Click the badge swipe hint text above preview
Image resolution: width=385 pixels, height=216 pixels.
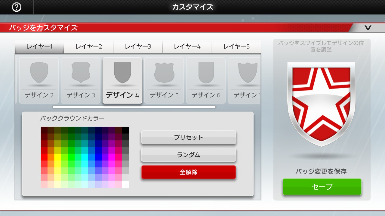click(x=321, y=46)
